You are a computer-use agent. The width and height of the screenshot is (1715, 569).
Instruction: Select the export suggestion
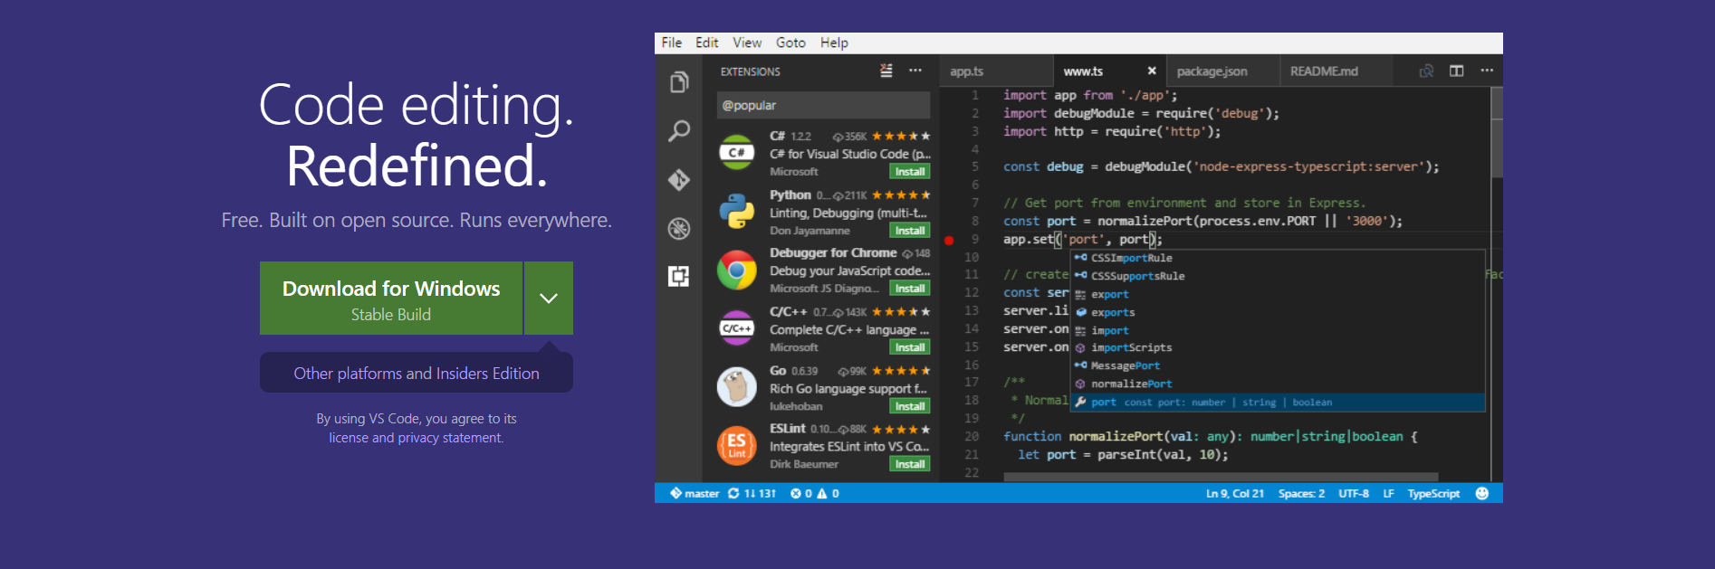pyautogui.click(x=1278, y=294)
